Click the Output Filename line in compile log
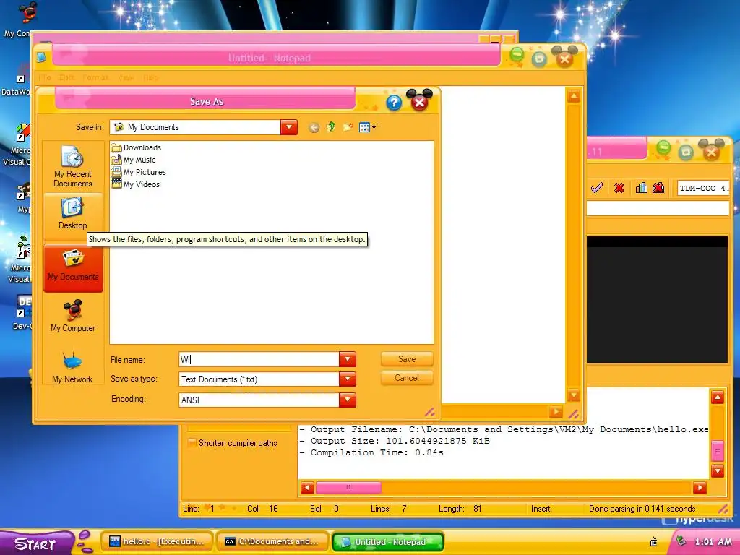Viewport: 740px width, 555px height. (x=504, y=429)
